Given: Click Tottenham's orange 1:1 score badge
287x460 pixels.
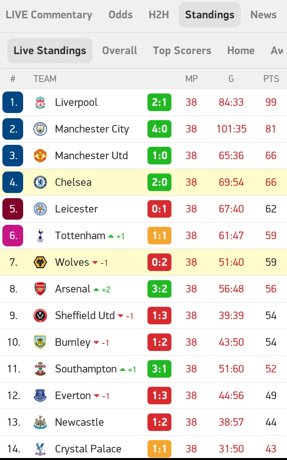Looking at the screenshot, I should tap(159, 236).
